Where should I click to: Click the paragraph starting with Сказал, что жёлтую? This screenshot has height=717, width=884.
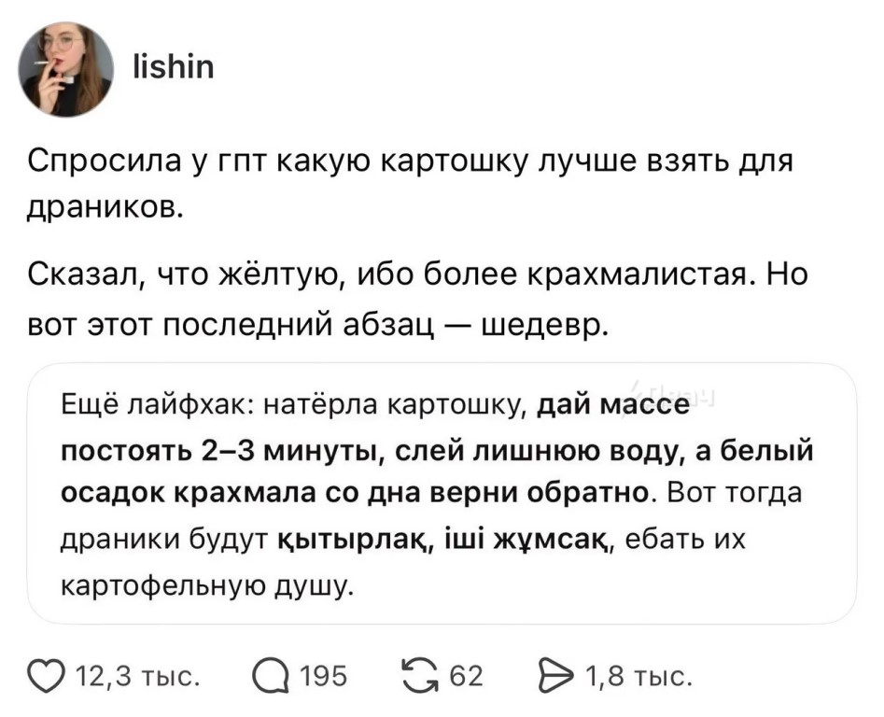click(x=418, y=300)
